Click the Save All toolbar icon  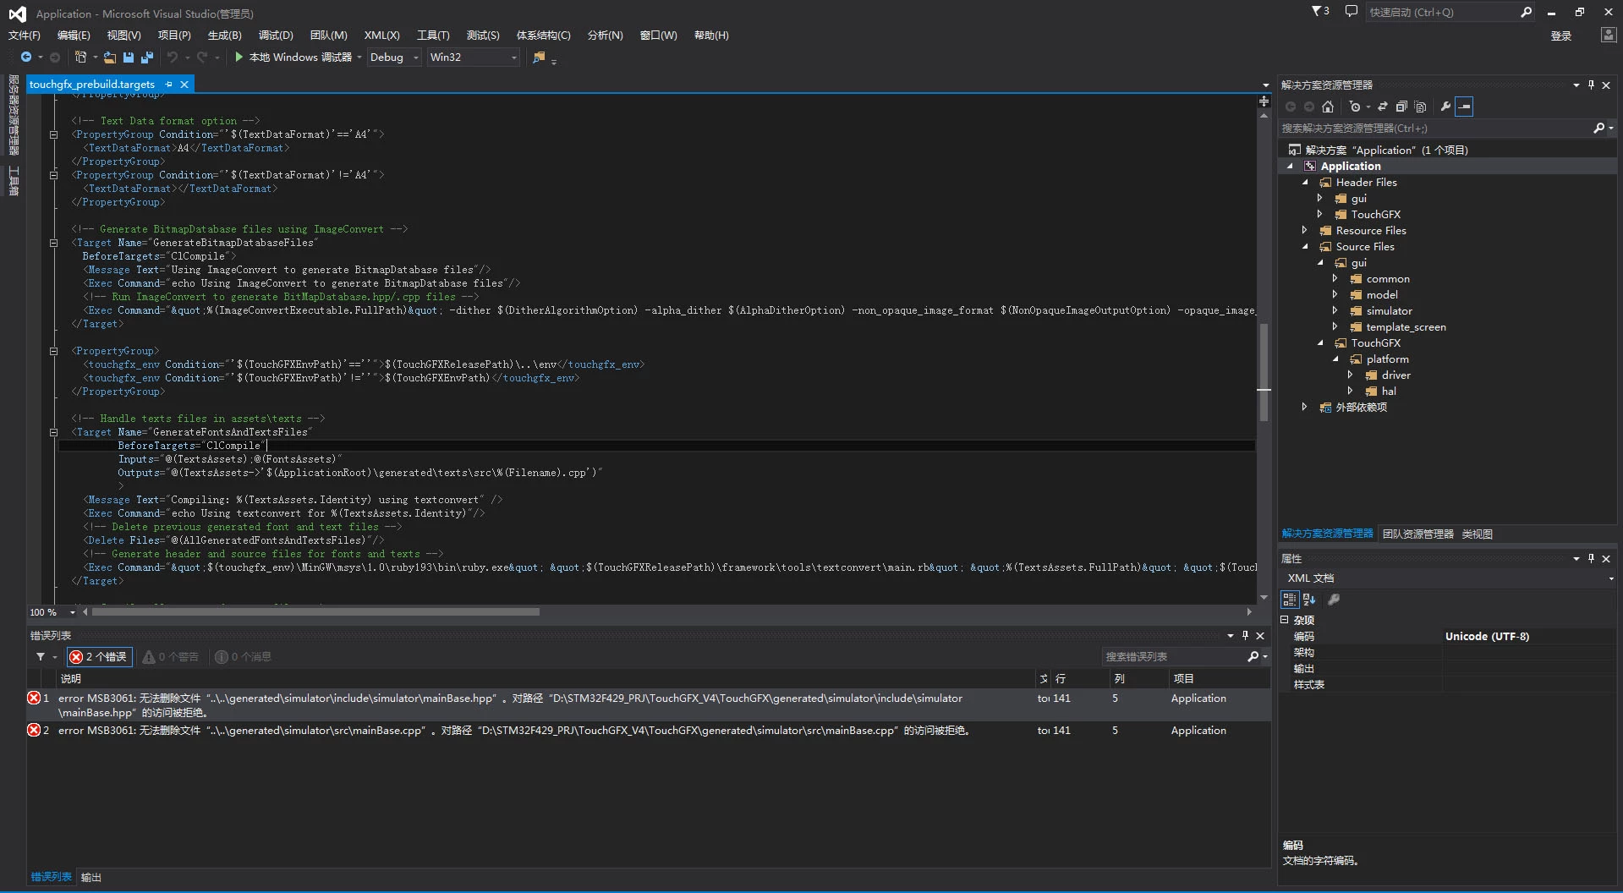coord(147,57)
